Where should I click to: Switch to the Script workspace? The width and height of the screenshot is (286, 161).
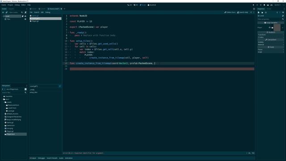tap(143, 5)
